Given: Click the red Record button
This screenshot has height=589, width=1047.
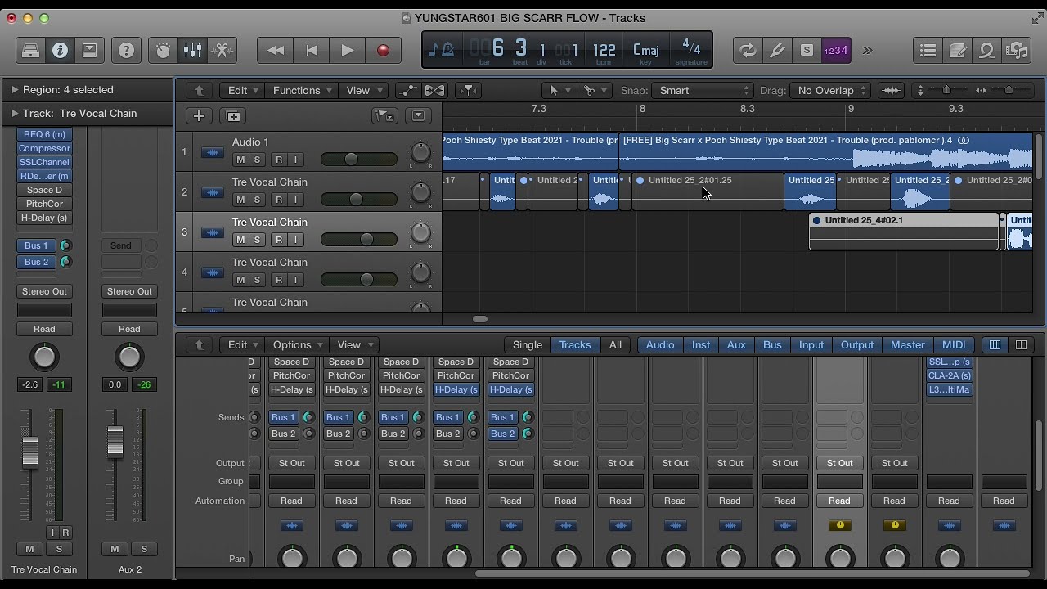Looking at the screenshot, I should point(383,51).
